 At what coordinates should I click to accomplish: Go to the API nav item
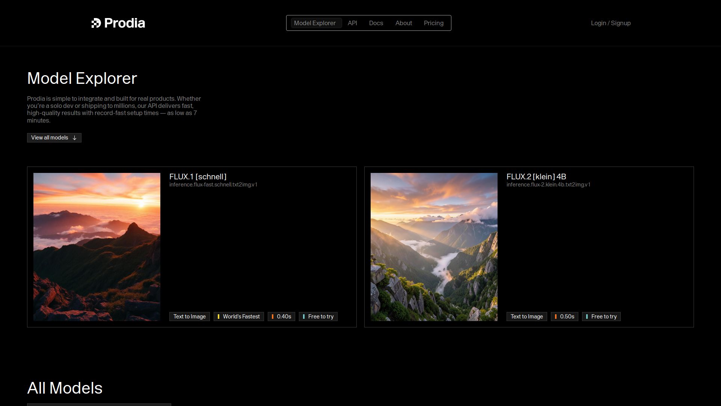coord(352,23)
